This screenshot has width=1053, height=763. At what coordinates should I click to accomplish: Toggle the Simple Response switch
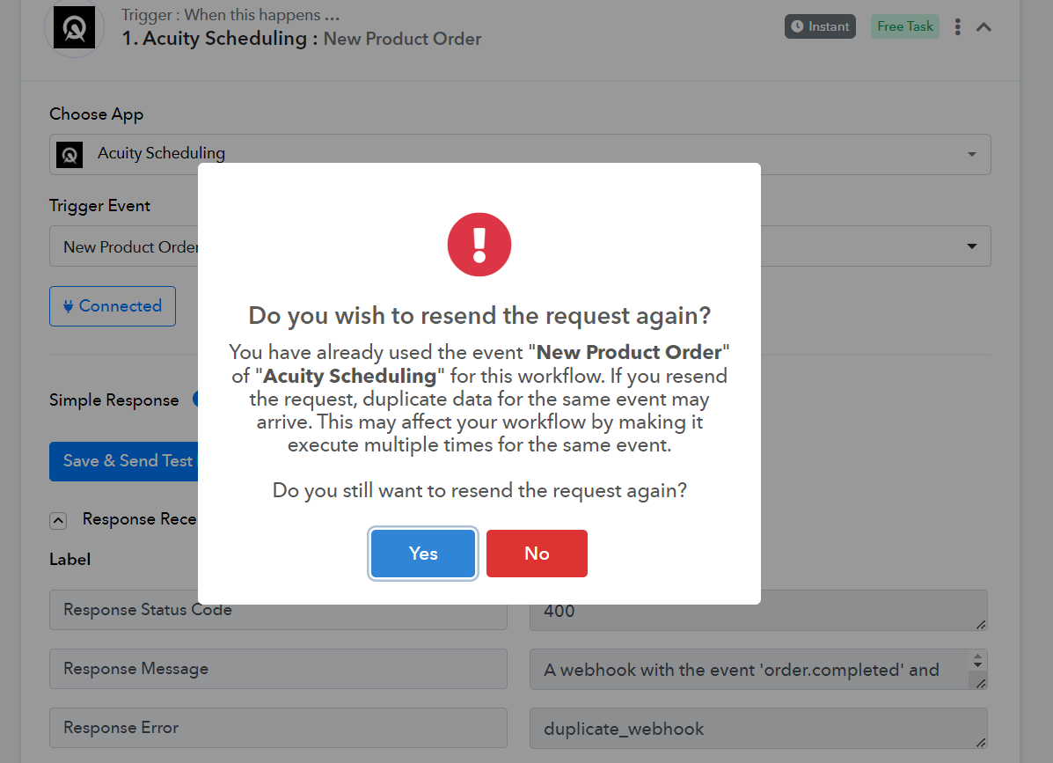(x=195, y=399)
